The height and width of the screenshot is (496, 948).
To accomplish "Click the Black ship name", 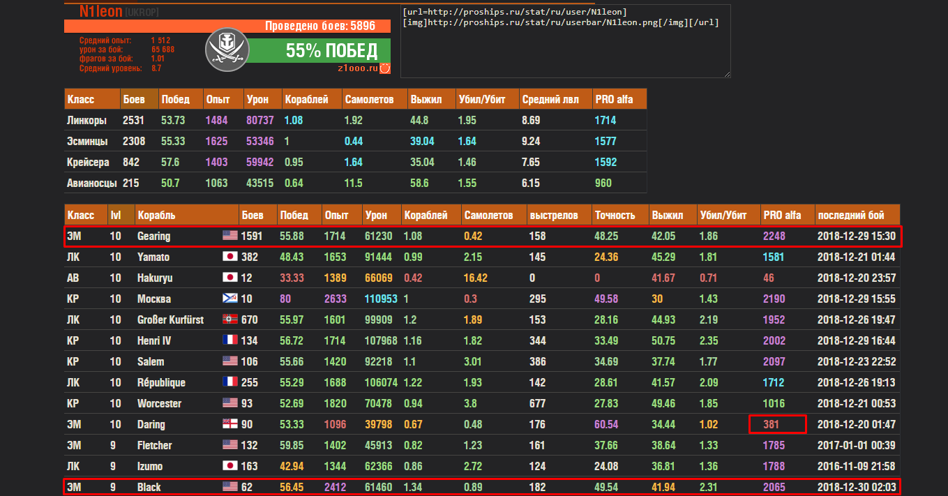I will [x=149, y=487].
